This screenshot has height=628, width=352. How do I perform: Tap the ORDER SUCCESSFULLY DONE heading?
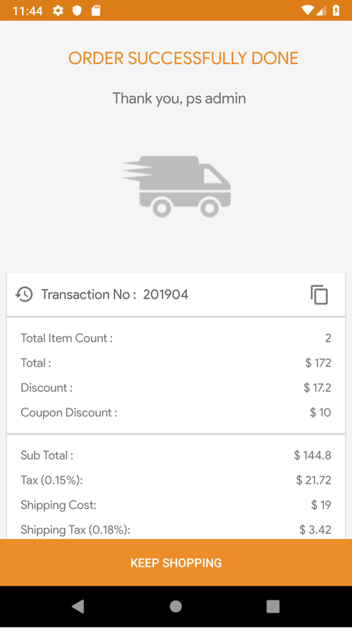[x=184, y=58]
